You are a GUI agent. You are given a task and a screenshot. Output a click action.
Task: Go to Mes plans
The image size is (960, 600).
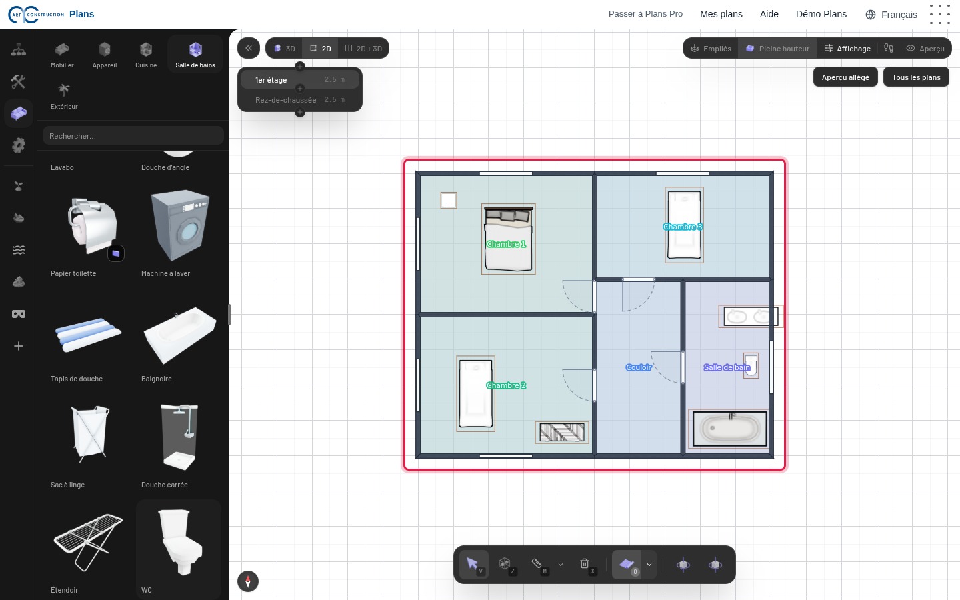click(721, 14)
